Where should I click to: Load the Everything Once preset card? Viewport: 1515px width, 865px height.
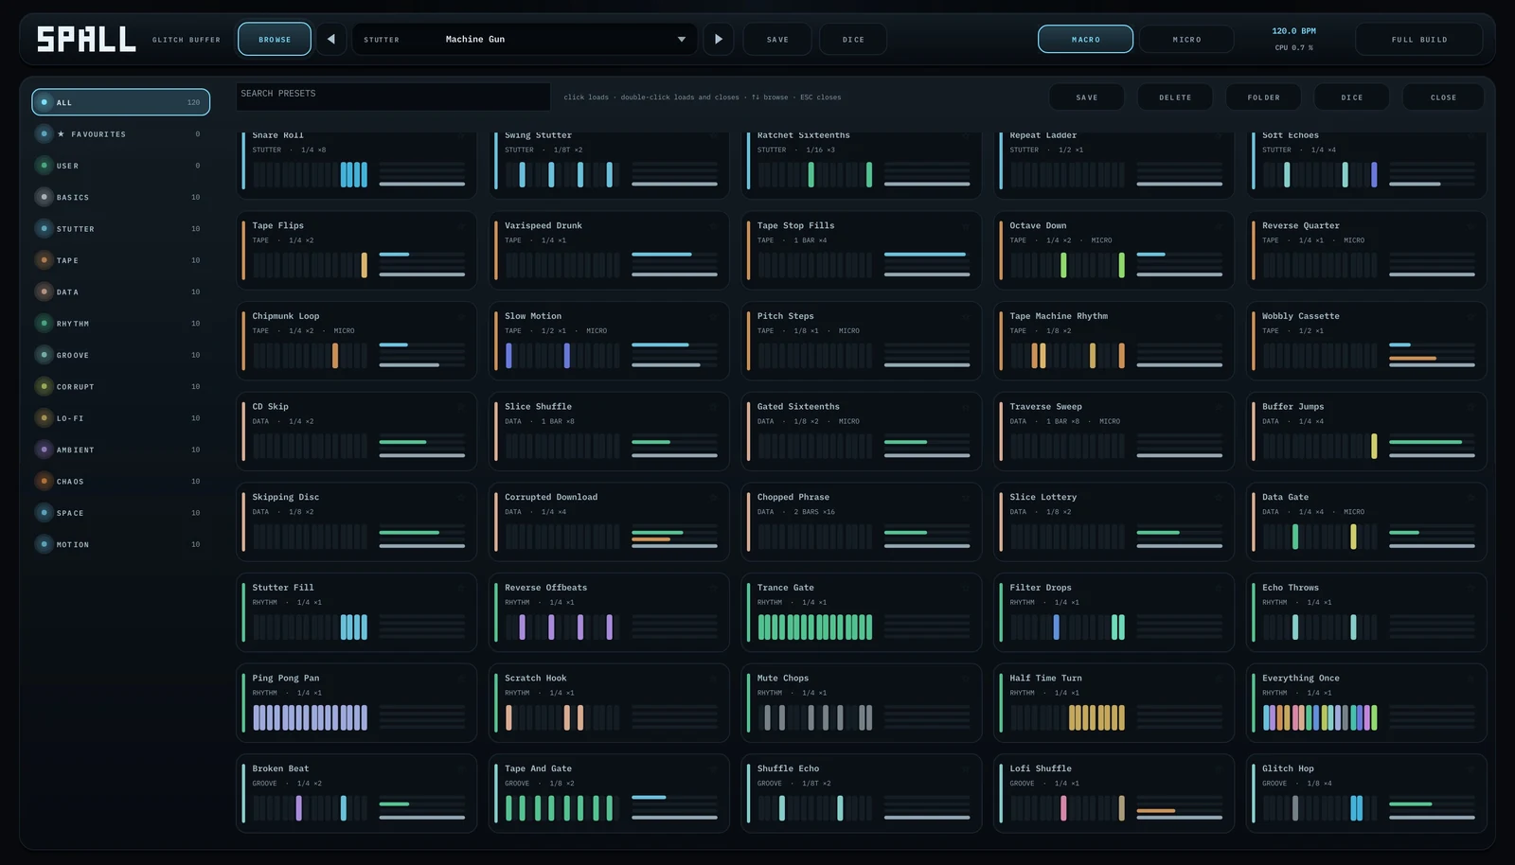click(1366, 703)
